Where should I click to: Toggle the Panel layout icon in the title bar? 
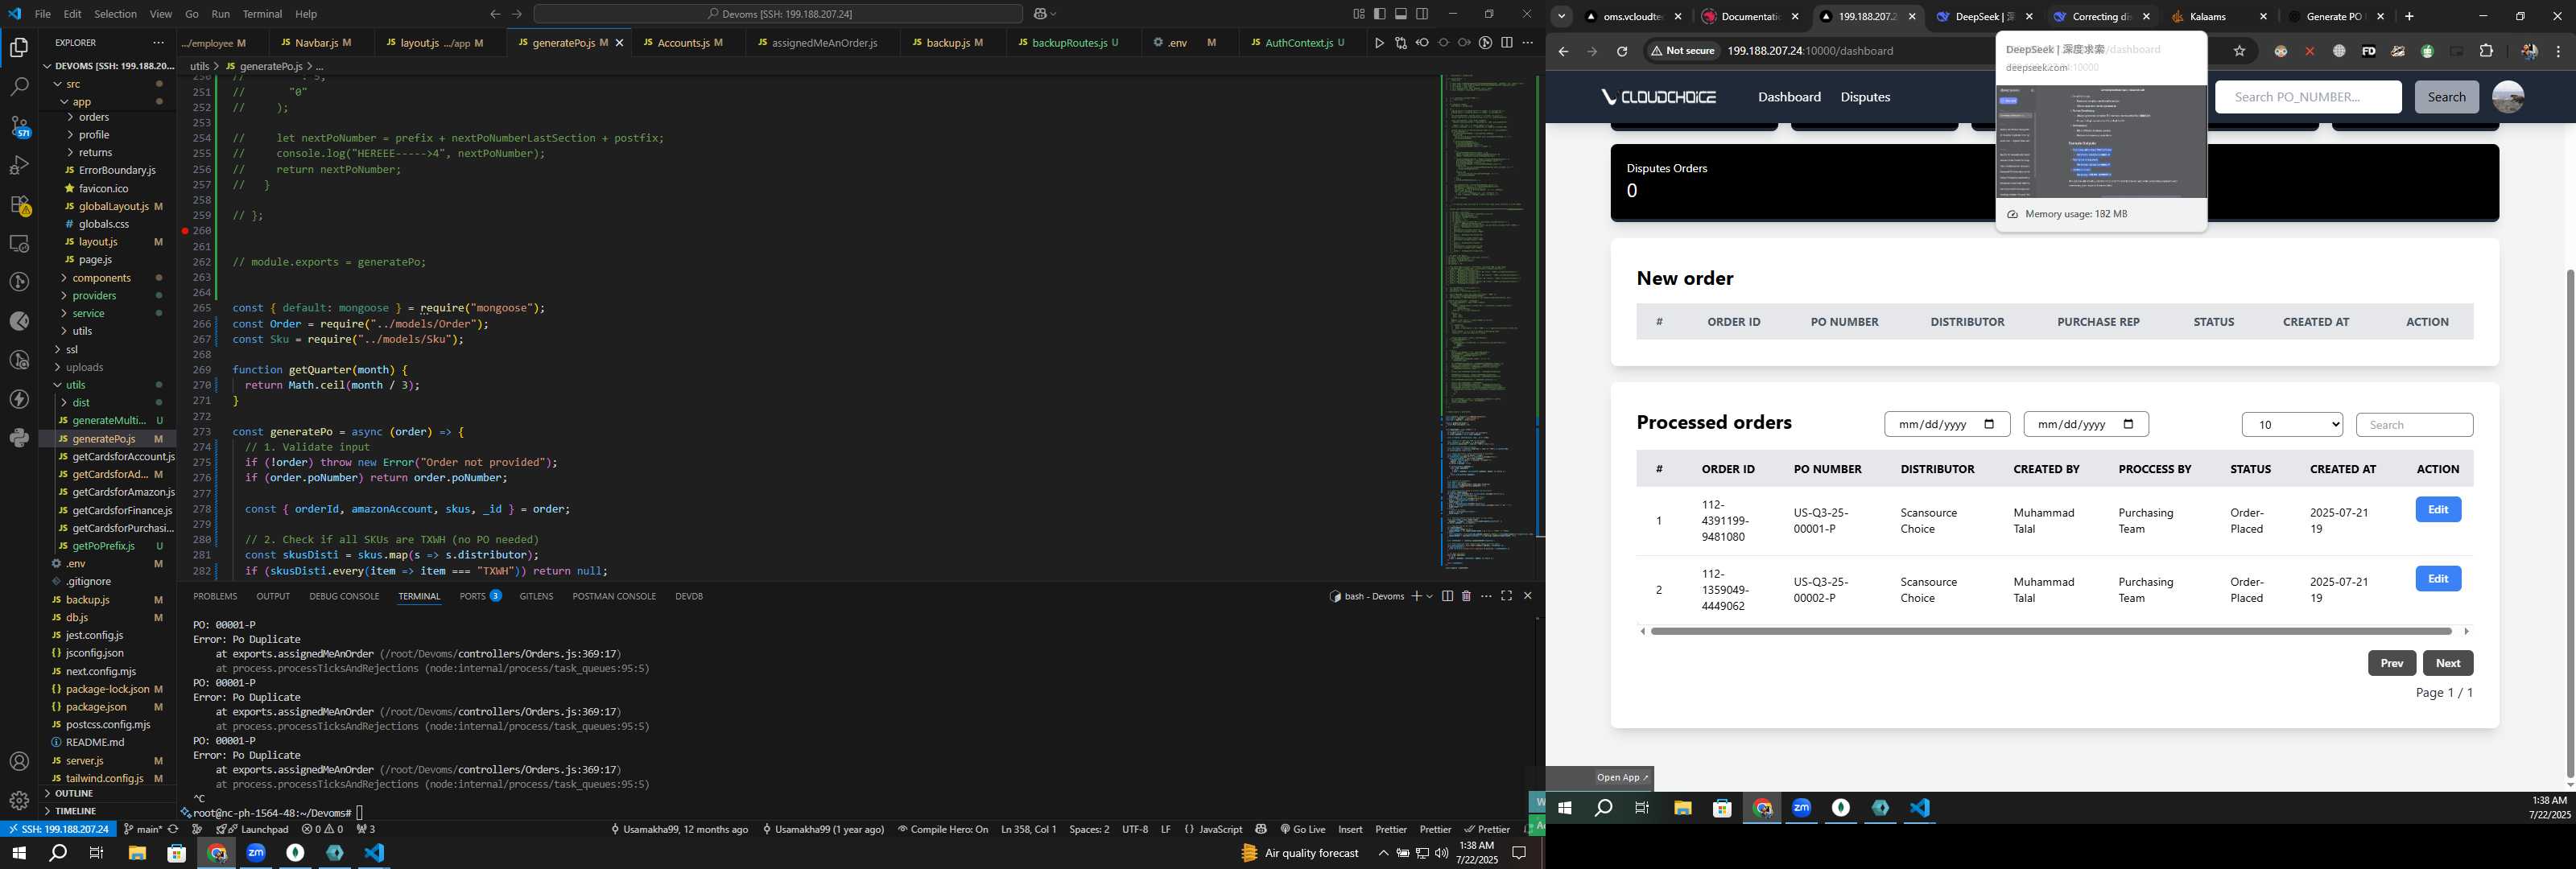click(1401, 14)
